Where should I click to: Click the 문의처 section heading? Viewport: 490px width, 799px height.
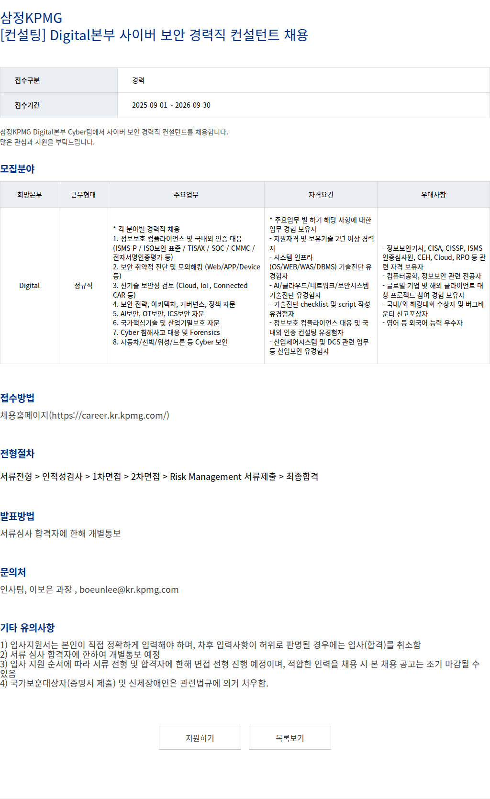tap(13, 572)
